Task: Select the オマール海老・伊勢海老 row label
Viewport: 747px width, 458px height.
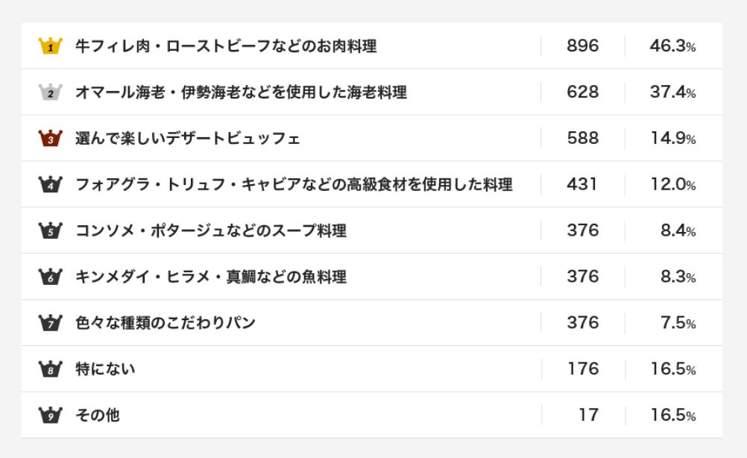Action: (241, 92)
